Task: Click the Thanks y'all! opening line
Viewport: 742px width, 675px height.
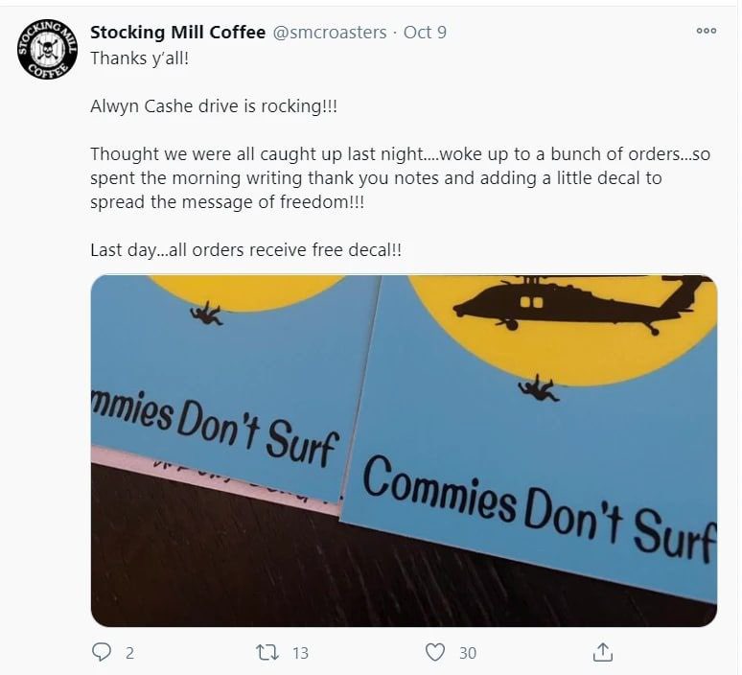Action: coord(140,58)
